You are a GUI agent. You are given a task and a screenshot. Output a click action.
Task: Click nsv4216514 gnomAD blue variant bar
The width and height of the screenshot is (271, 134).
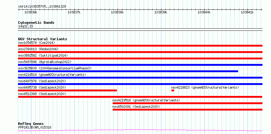[x=140, y=78]
